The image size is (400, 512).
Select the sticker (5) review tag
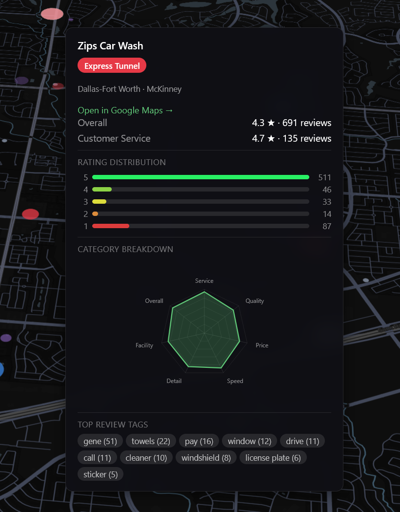tap(100, 474)
